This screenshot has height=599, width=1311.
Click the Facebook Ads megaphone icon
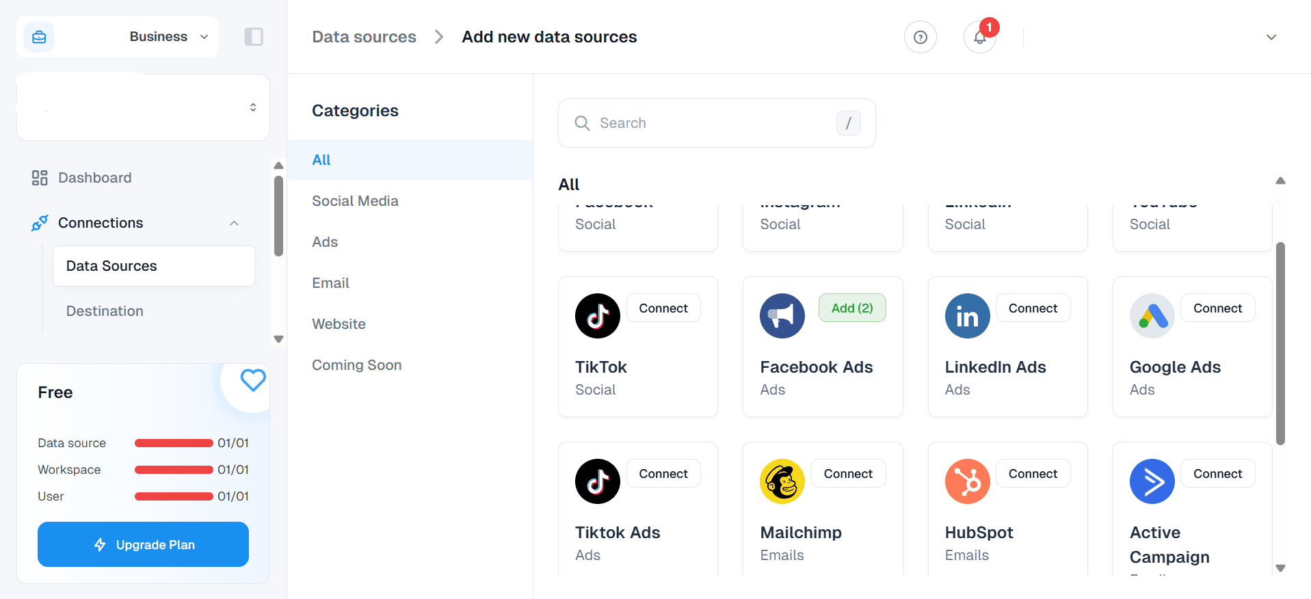click(782, 316)
